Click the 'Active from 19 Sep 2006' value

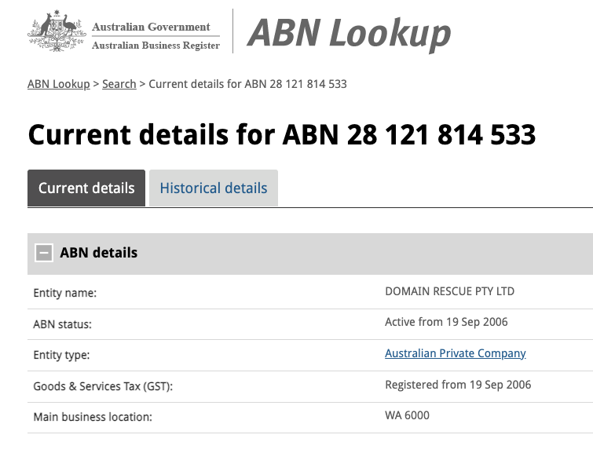[446, 322]
